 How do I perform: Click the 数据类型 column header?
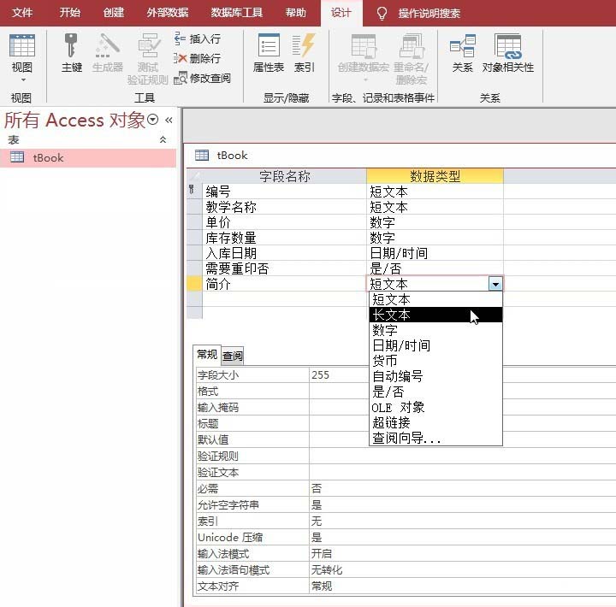pos(435,176)
